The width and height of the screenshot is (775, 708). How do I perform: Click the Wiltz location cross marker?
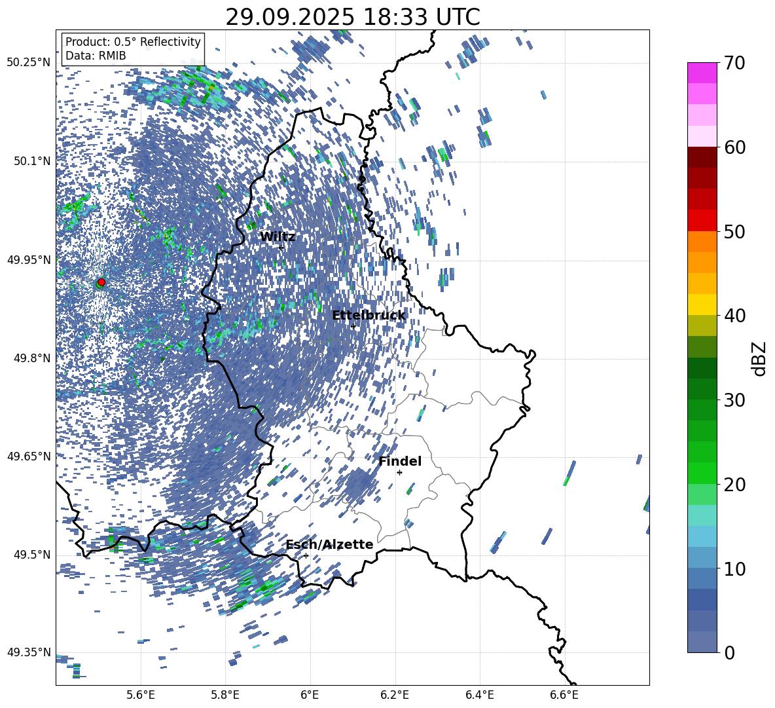[281, 248]
